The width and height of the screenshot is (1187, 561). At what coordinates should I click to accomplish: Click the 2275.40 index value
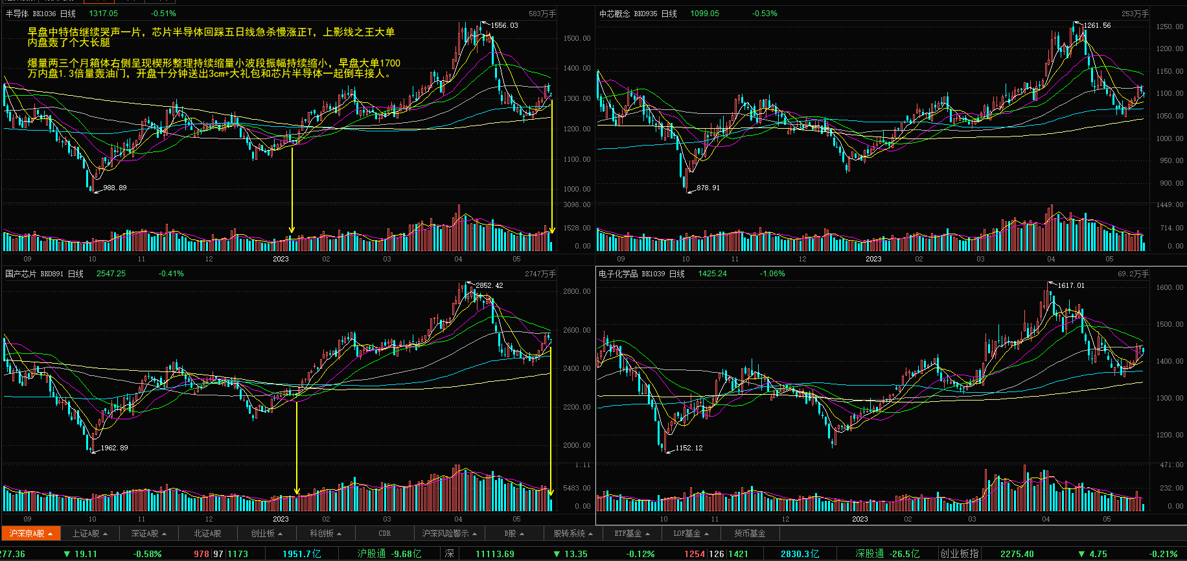[1017, 554]
